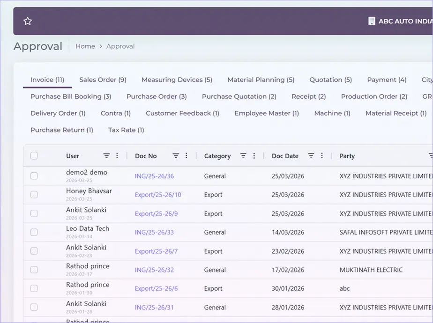Click the date cell 14/03/2026
Viewport: 433px width, 323px height.
(x=288, y=232)
